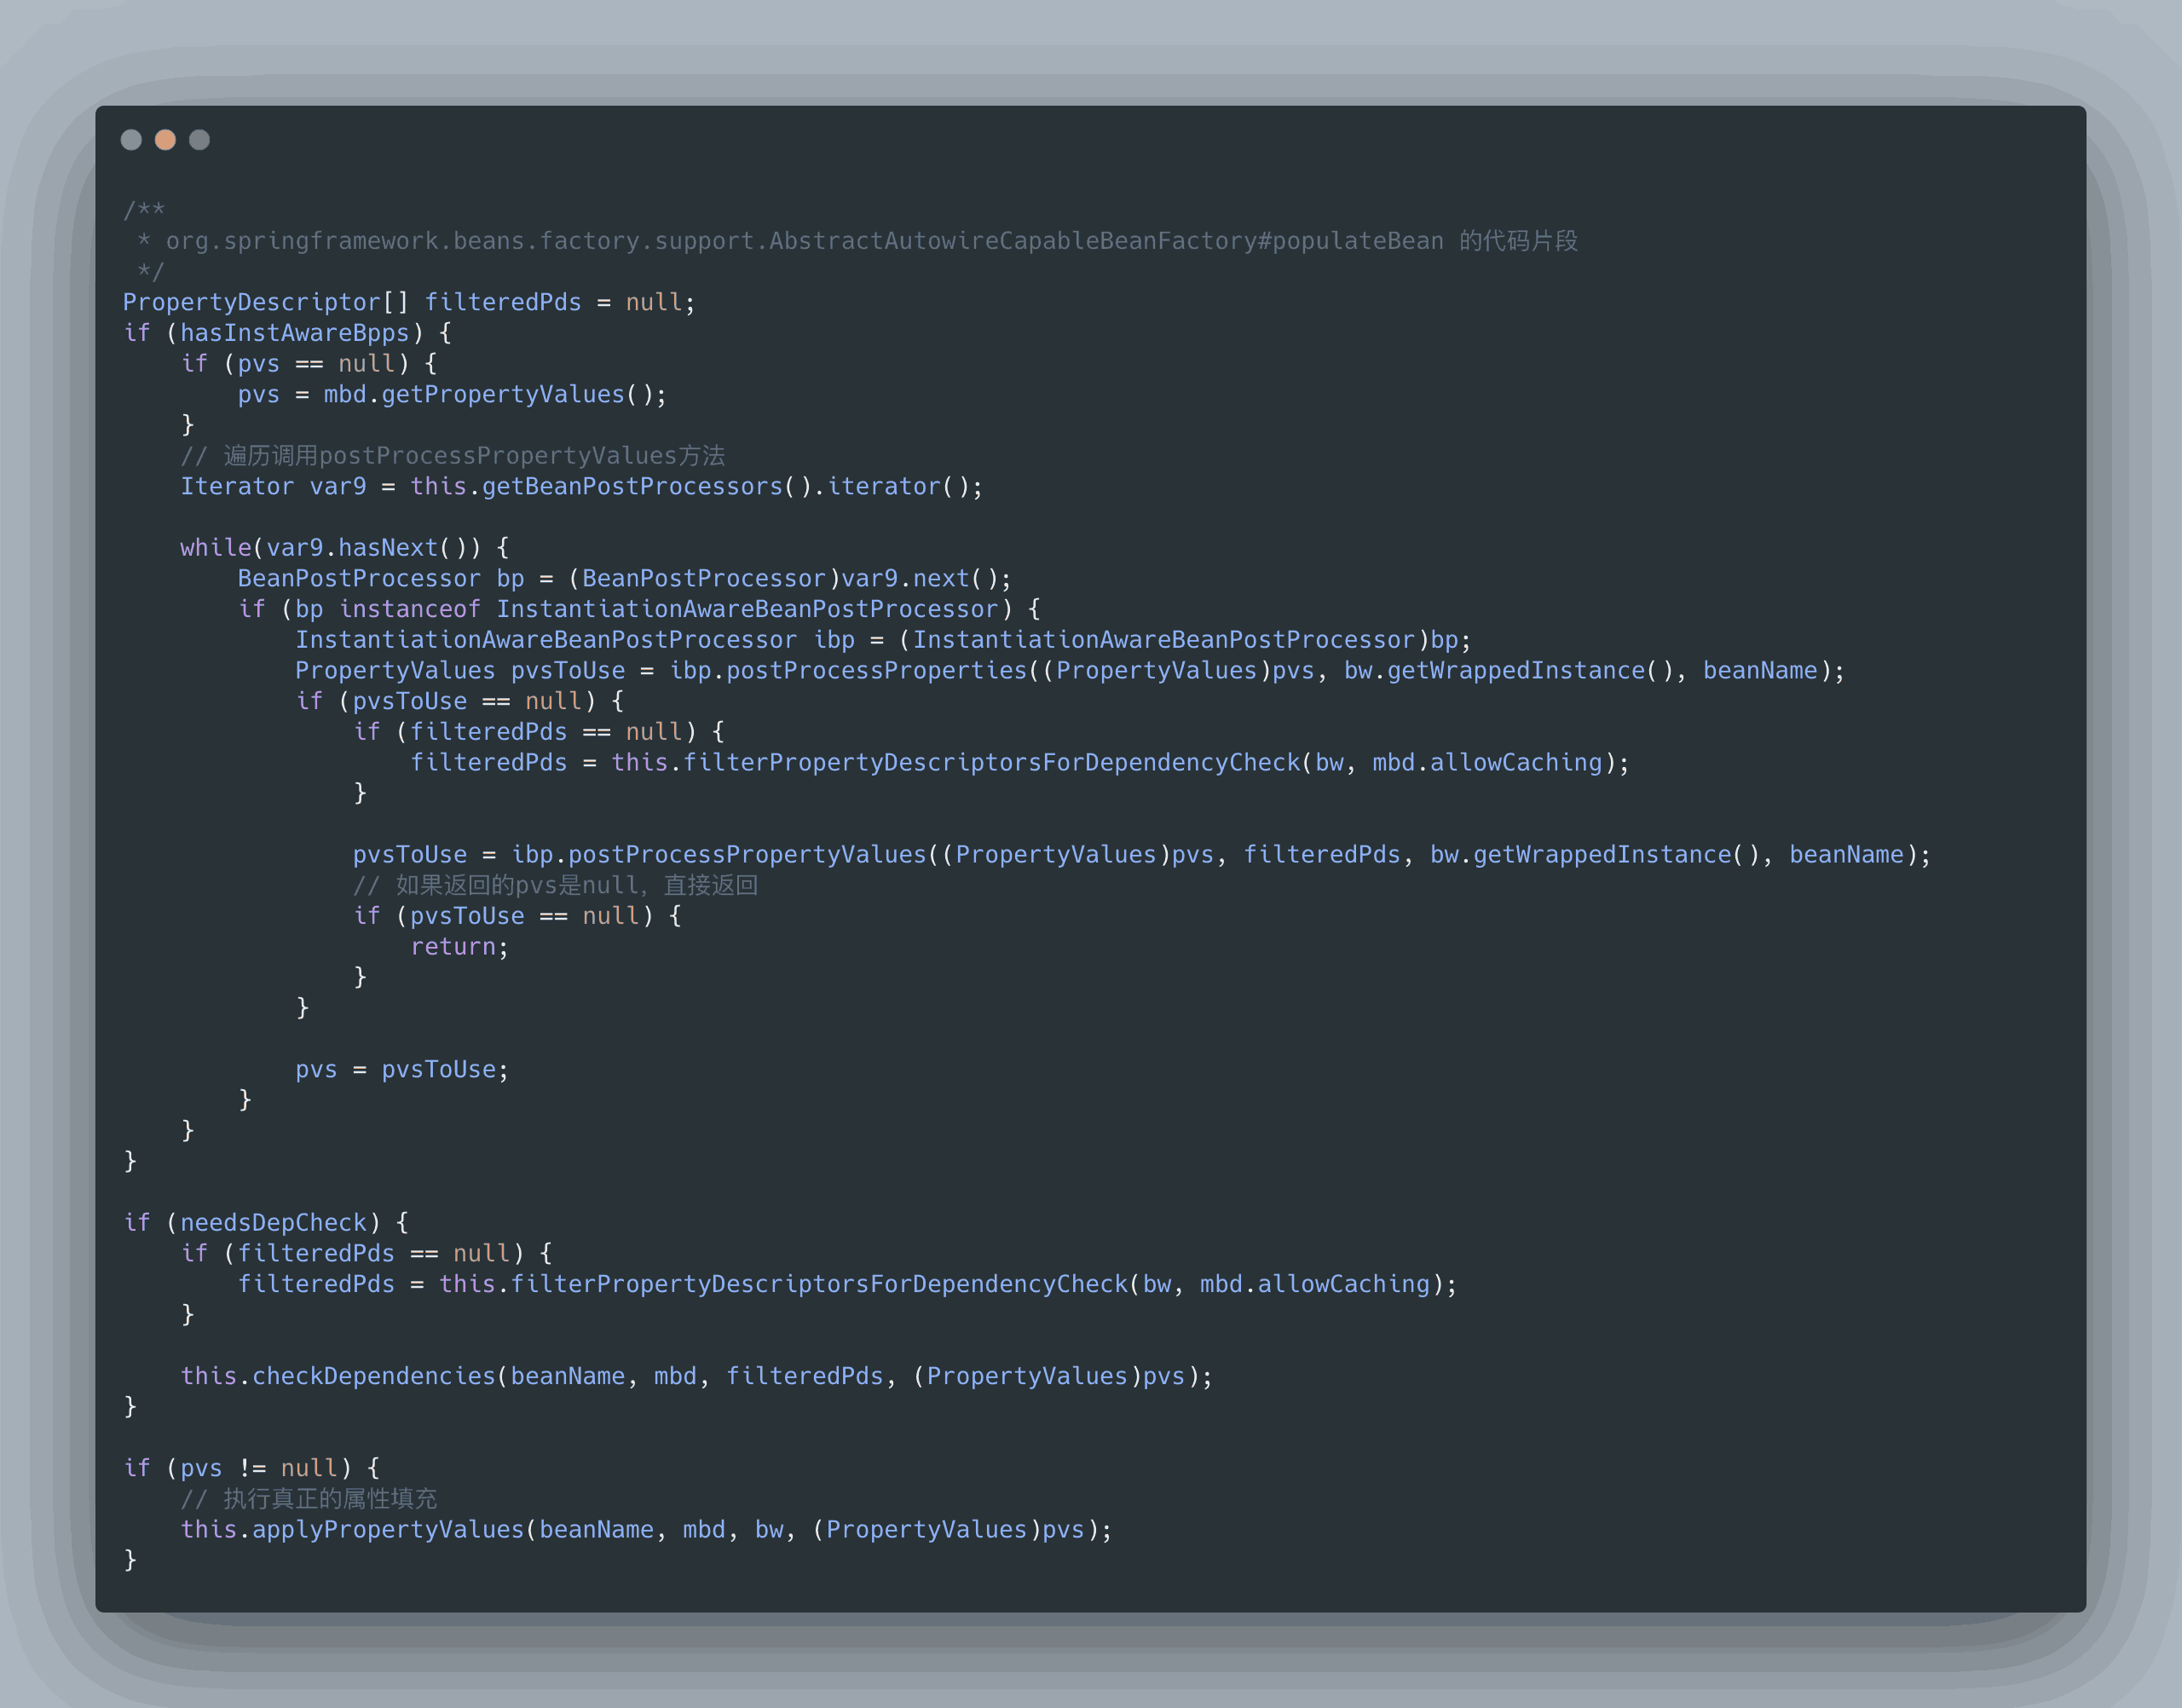Viewport: 2182px width, 1708px height.
Task: Click the 'pvs != null' condition
Action: (258, 1468)
